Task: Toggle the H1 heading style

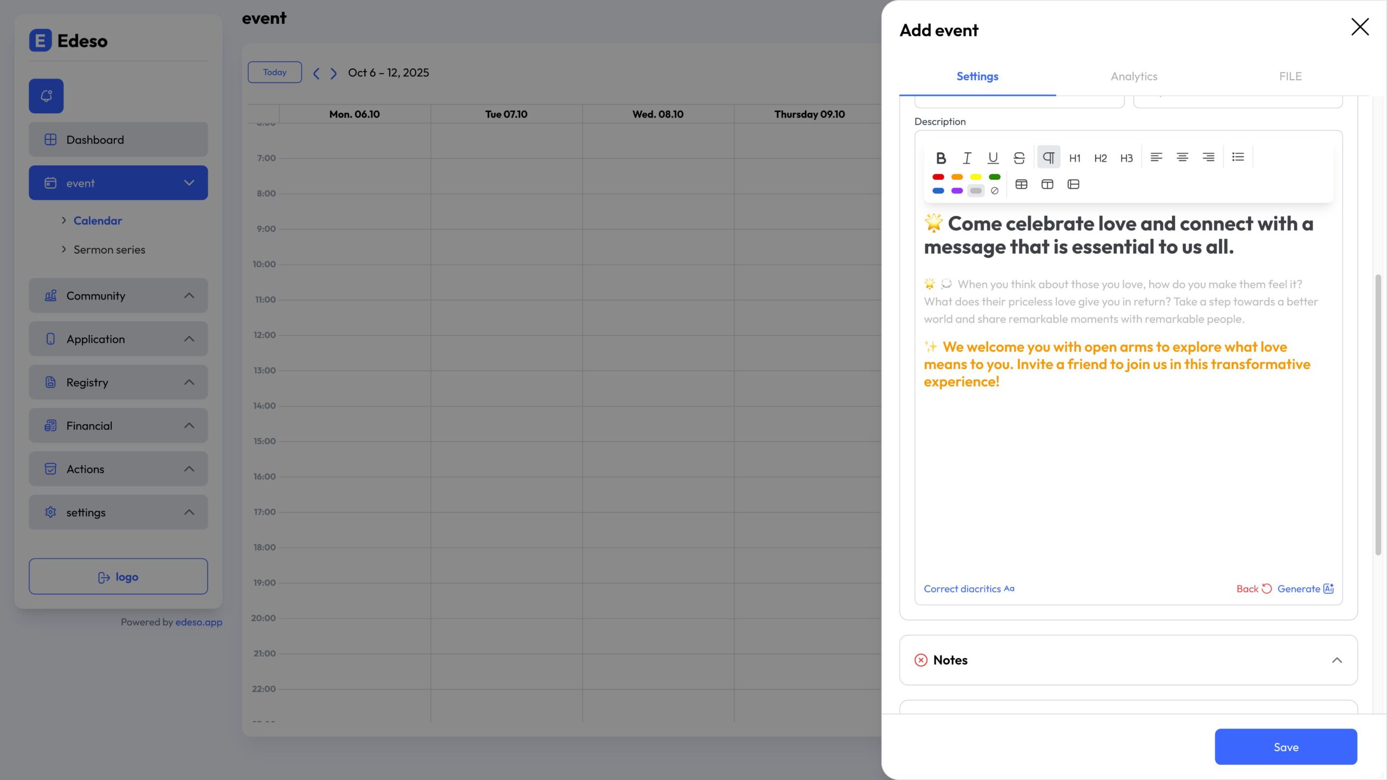Action: 1075,158
